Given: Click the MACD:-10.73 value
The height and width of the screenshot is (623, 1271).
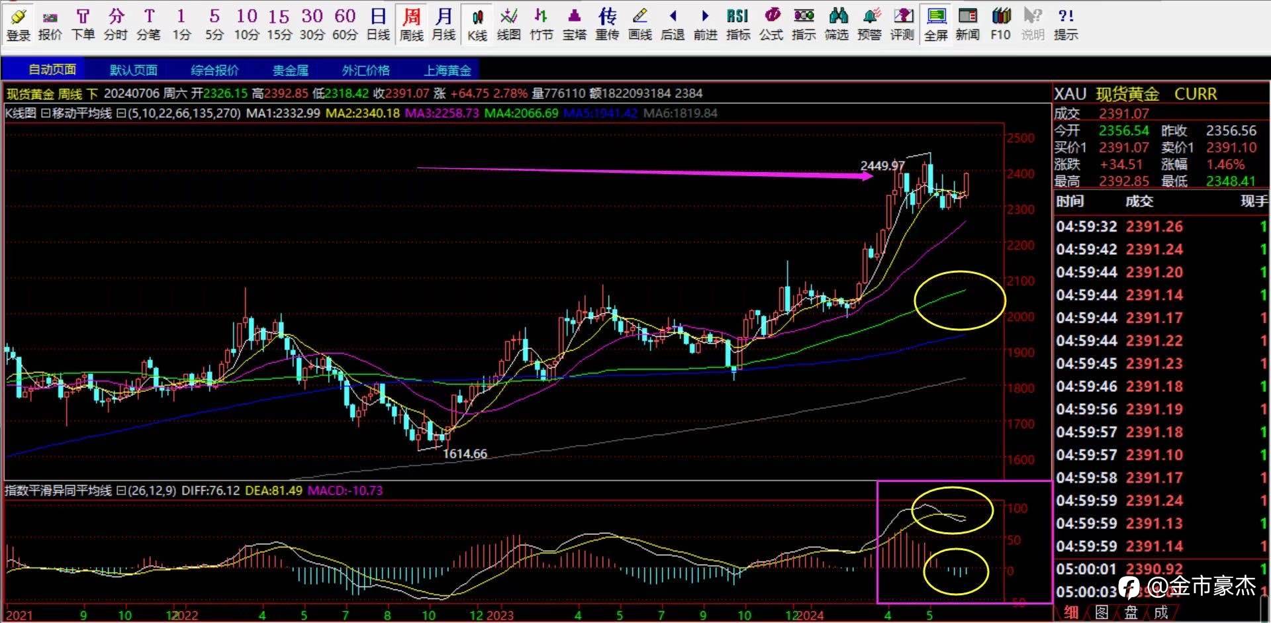Looking at the screenshot, I should pyautogui.click(x=345, y=491).
